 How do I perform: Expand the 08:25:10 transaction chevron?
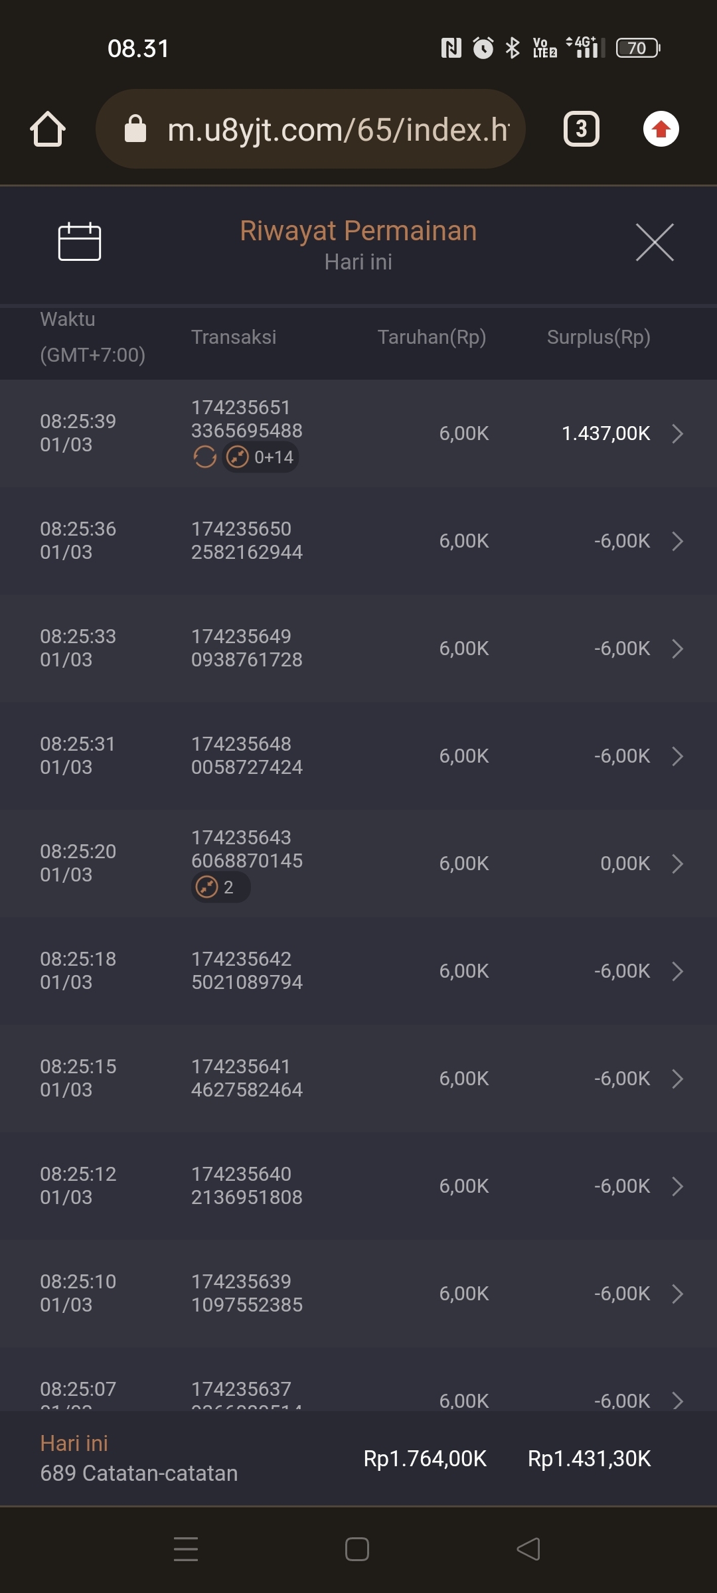click(x=677, y=1294)
